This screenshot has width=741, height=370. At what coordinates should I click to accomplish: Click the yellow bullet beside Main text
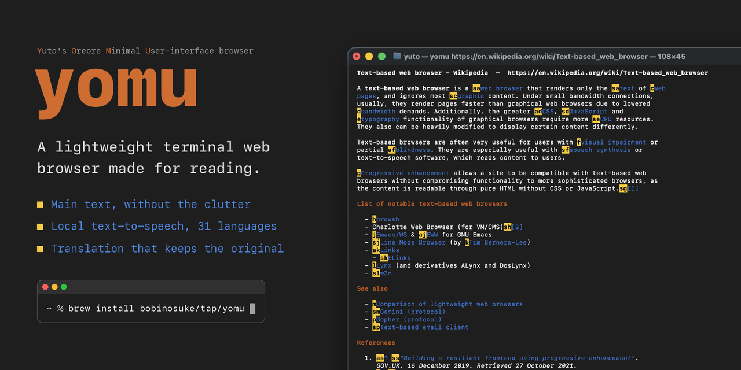(41, 205)
